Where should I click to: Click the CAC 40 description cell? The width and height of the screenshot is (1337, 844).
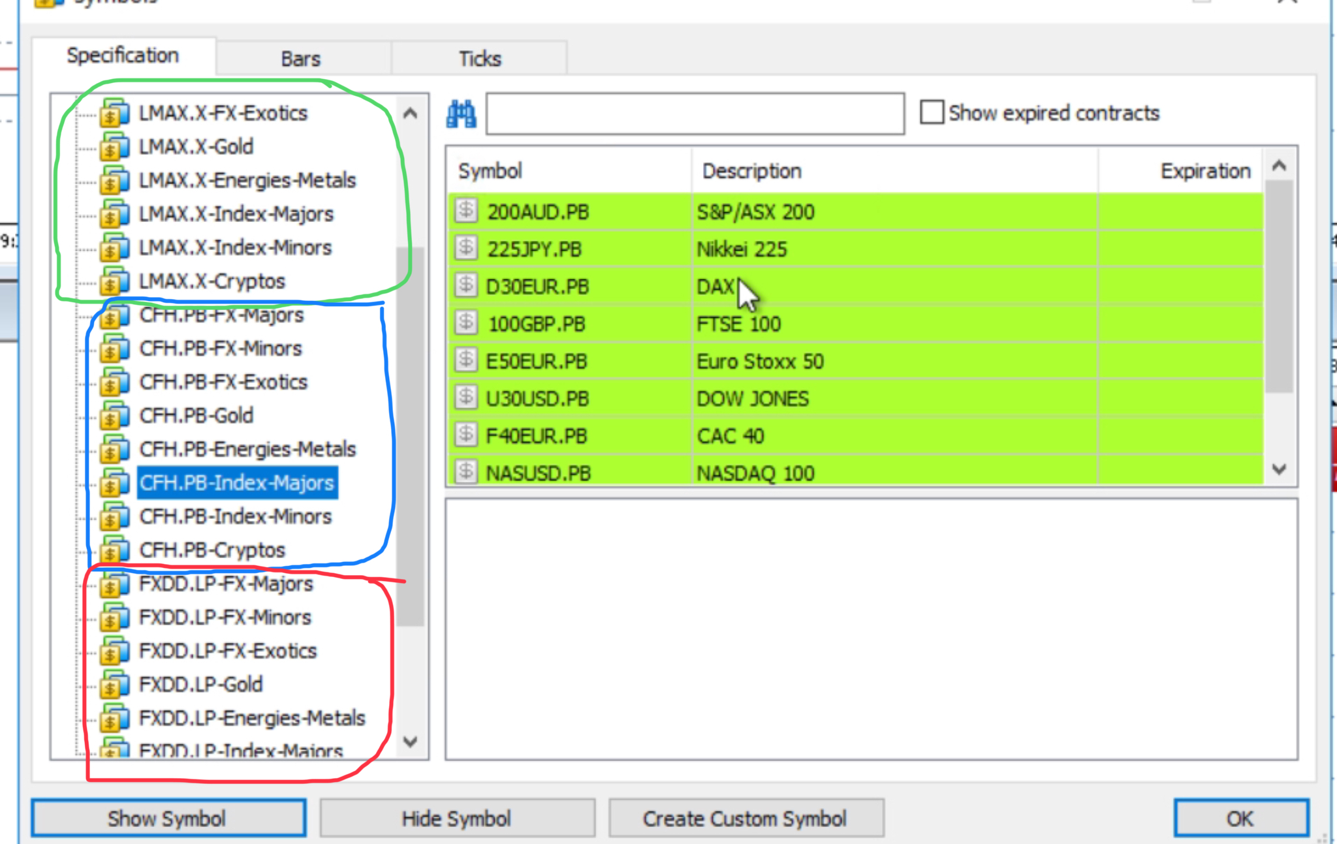[x=895, y=435]
